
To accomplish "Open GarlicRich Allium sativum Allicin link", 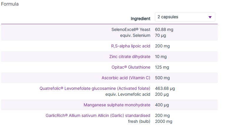I will (x=98, y=116).
